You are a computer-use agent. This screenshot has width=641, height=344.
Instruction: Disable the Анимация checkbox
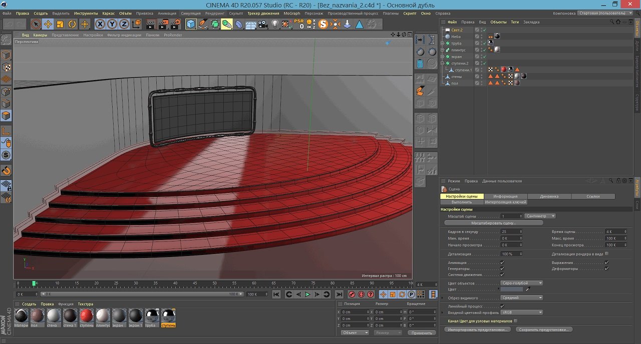[502, 262]
